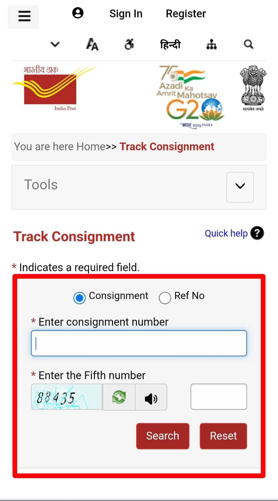Select the Ref No radio button
Image resolution: width=278 pixels, height=501 pixels.
coord(165,298)
